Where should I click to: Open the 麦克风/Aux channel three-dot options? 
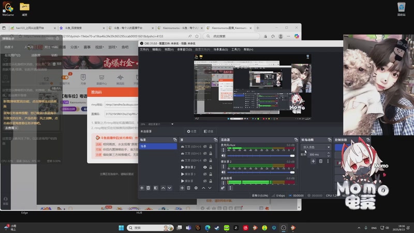click(x=223, y=150)
